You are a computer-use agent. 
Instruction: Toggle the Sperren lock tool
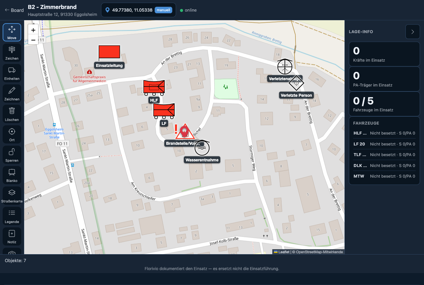coord(12,155)
